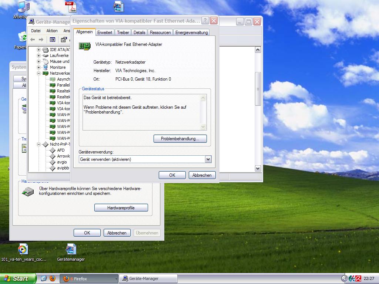The image size is (379, 284).
Task: Switch to the Energieverwaltung tab
Action: point(192,33)
